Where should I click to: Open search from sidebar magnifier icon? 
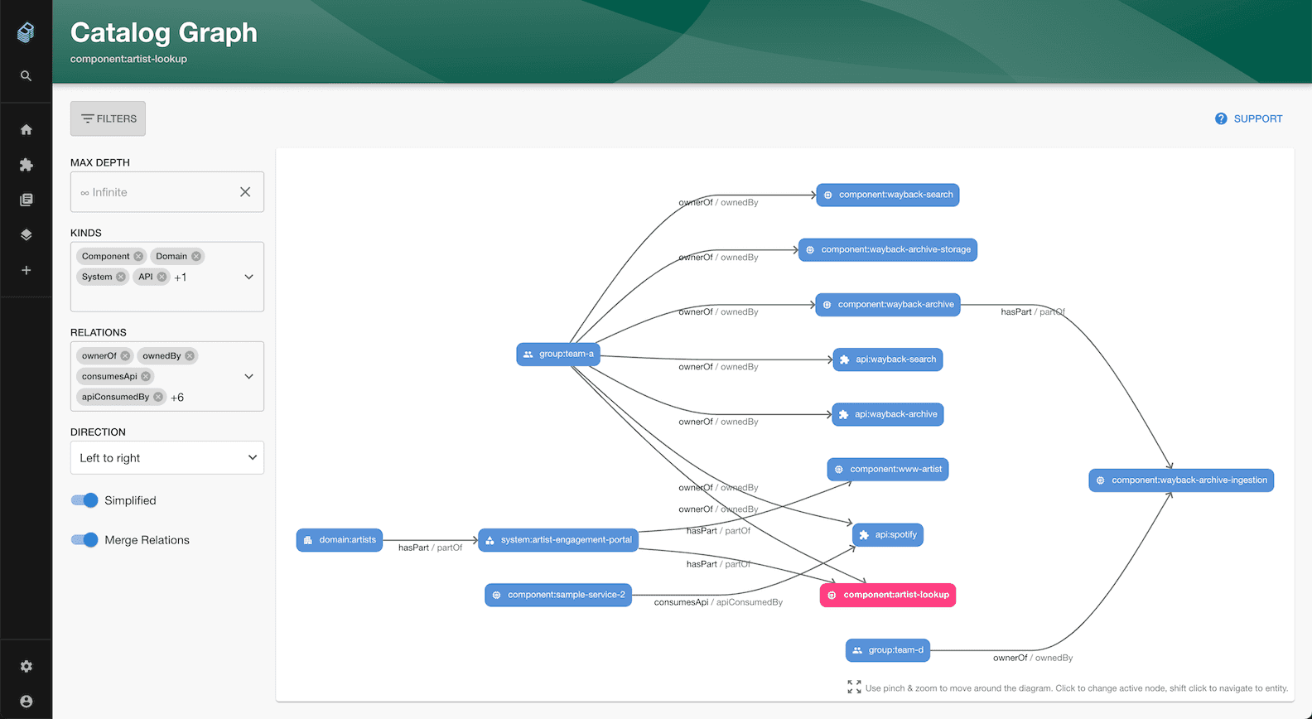[x=26, y=75]
